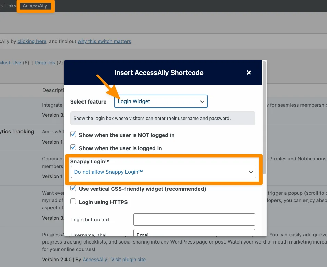Close the Insert AccessAlly Shortcode dialog

point(249,72)
